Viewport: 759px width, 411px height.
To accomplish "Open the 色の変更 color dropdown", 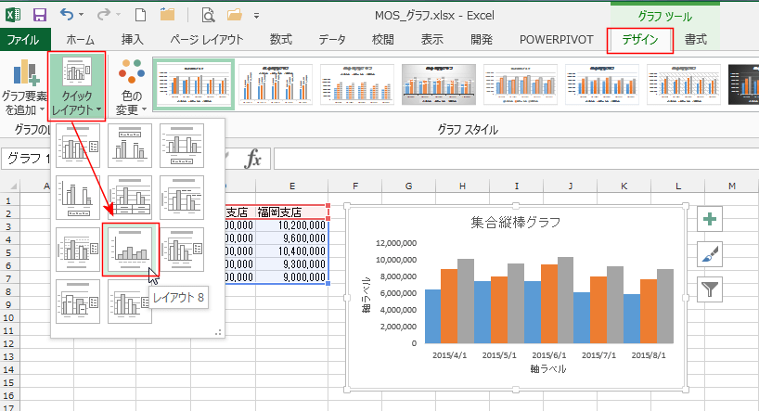I will pos(132,87).
